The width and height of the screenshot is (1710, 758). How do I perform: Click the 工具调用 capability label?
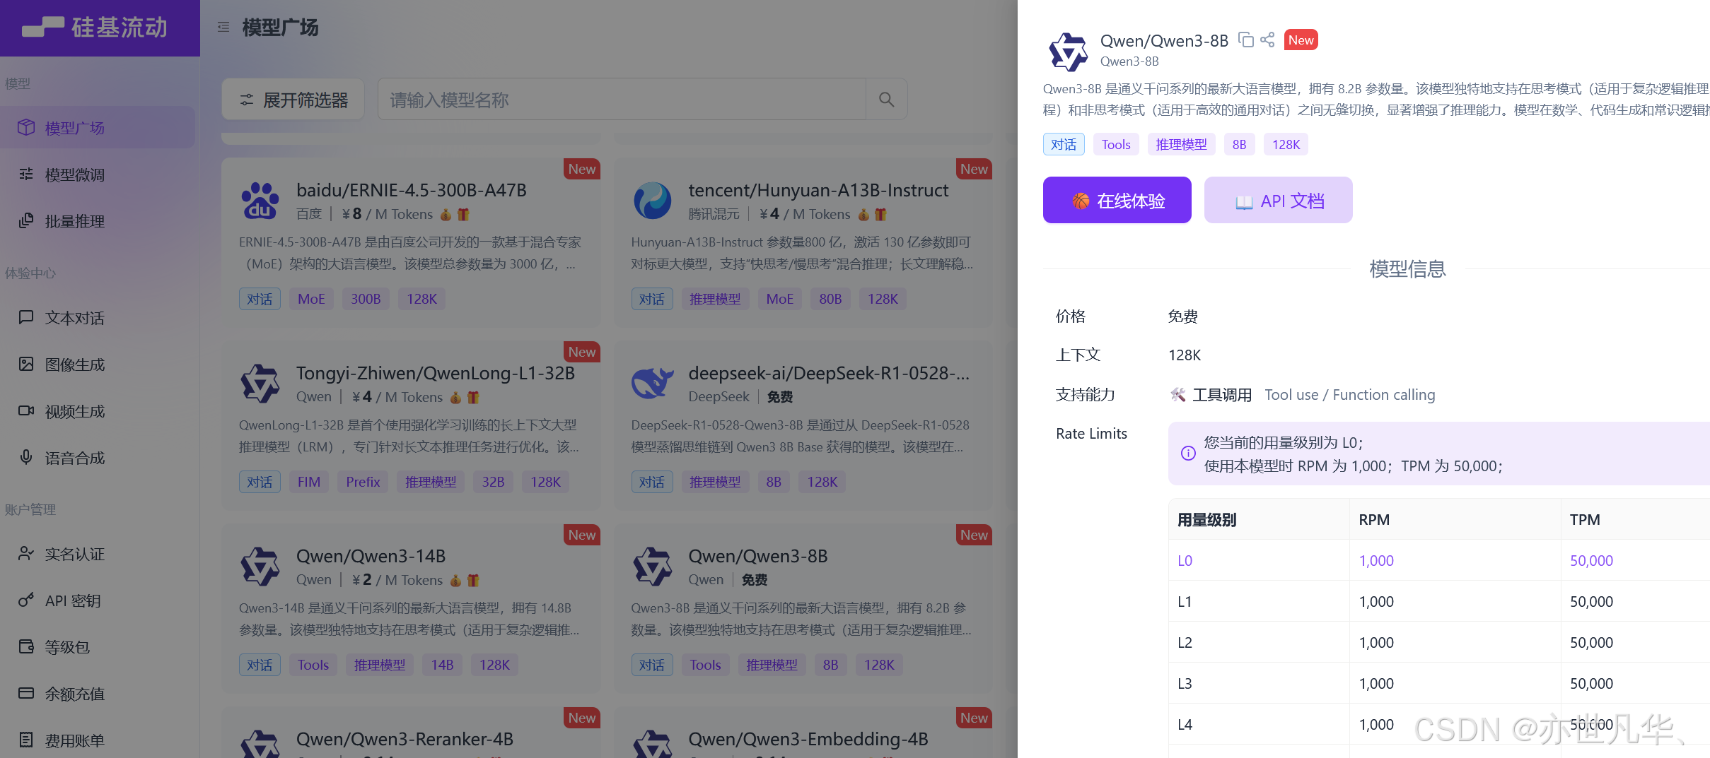(1222, 394)
